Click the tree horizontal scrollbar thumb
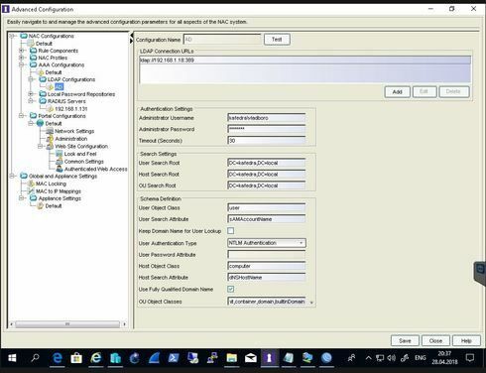This screenshot has width=486, height=373. [67, 324]
